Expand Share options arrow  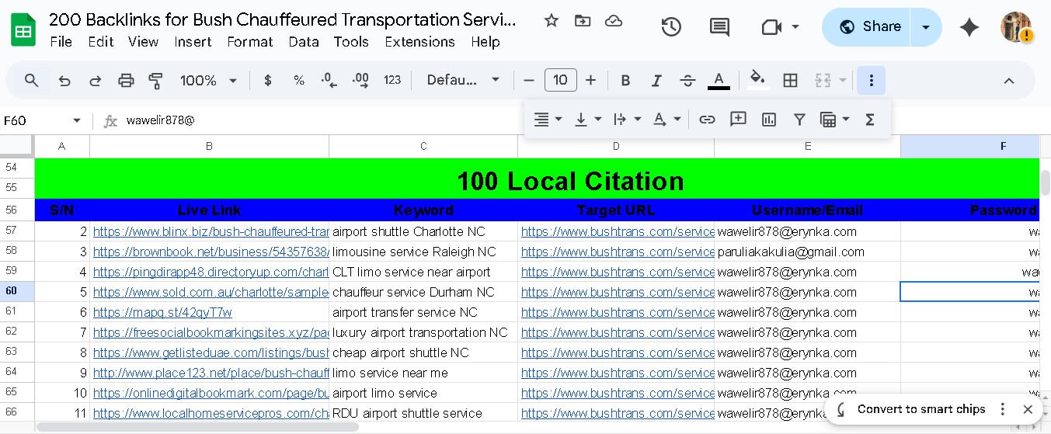[926, 27]
